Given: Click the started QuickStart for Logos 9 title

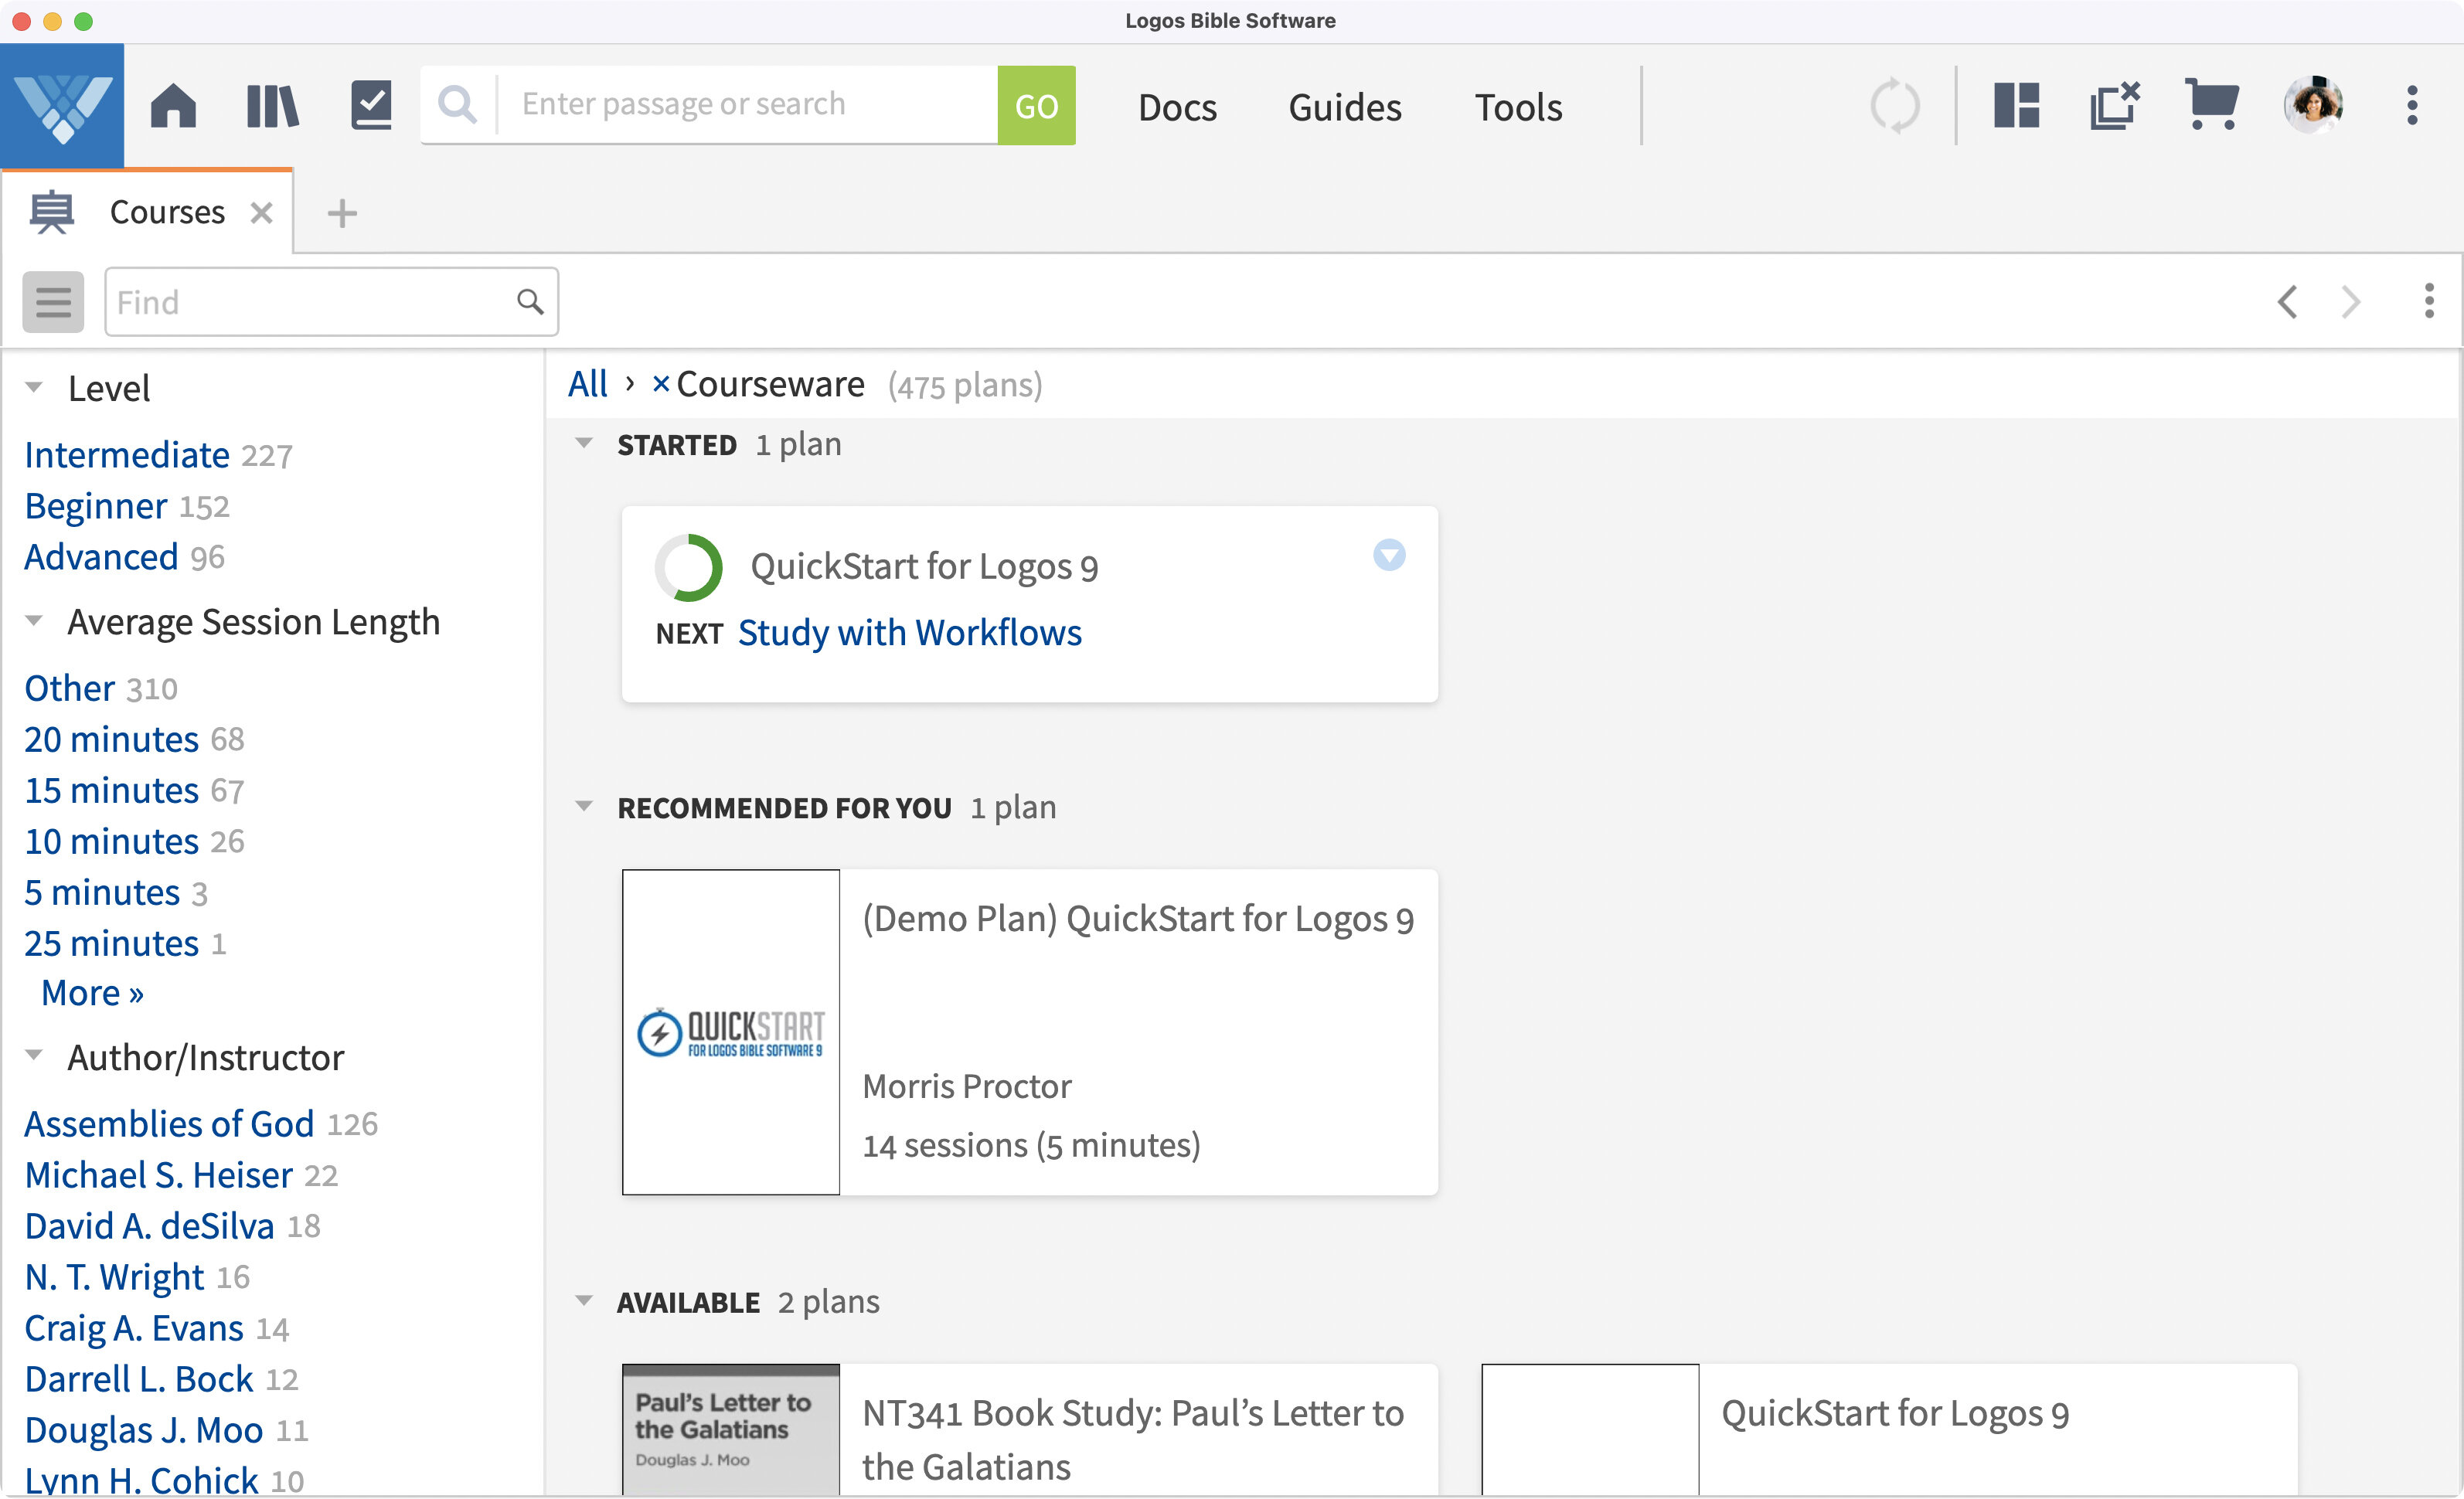Looking at the screenshot, I should [924, 567].
